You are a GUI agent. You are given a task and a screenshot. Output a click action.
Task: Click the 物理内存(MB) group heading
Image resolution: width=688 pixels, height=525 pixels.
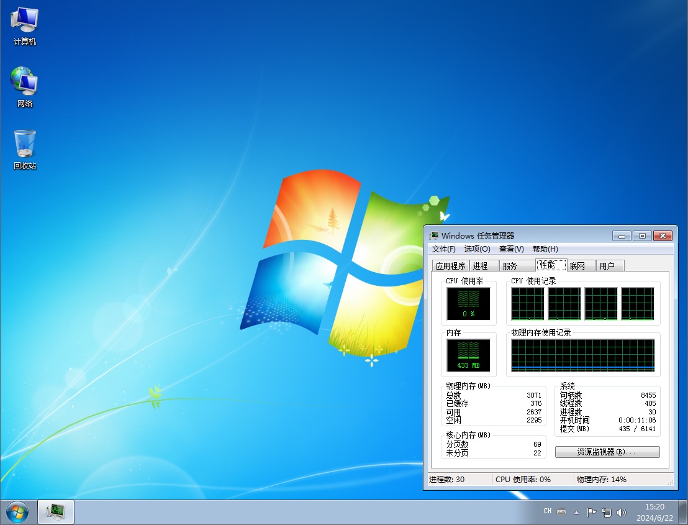[468, 386]
